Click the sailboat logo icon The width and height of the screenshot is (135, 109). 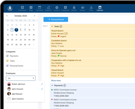tap(10, 8)
